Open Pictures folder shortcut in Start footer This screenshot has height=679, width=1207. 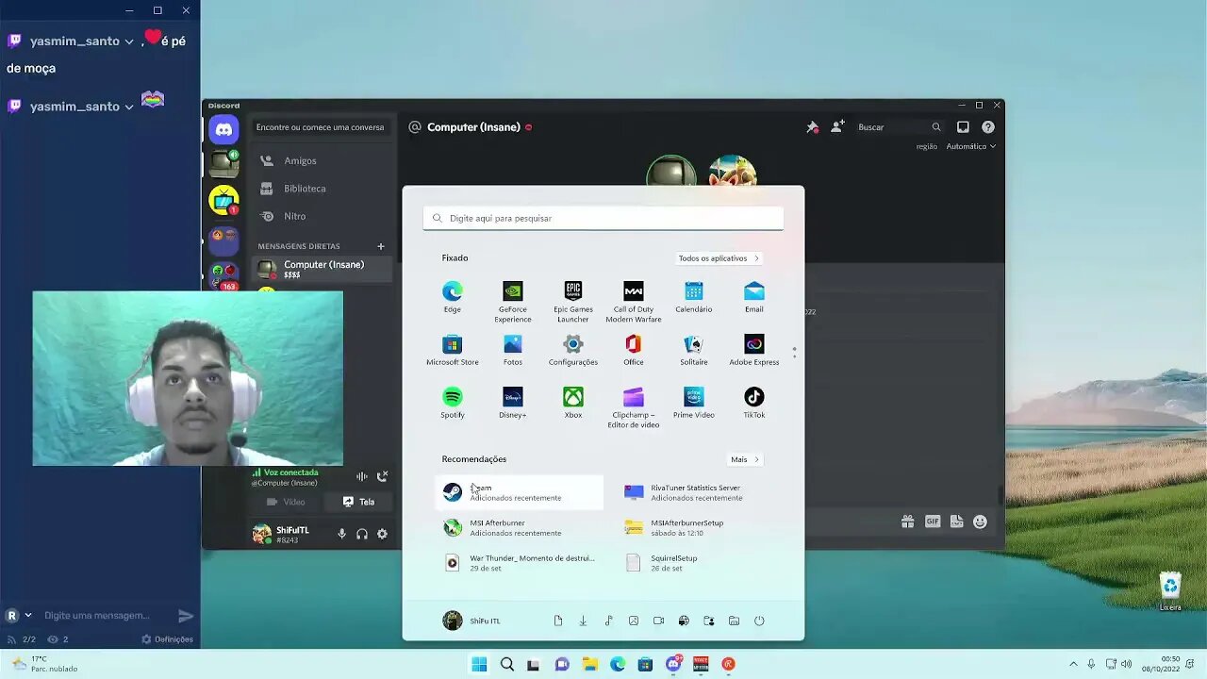click(634, 621)
